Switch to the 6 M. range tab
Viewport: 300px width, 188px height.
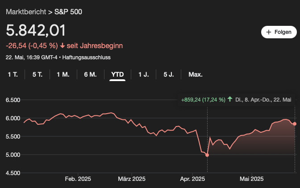(x=90, y=74)
